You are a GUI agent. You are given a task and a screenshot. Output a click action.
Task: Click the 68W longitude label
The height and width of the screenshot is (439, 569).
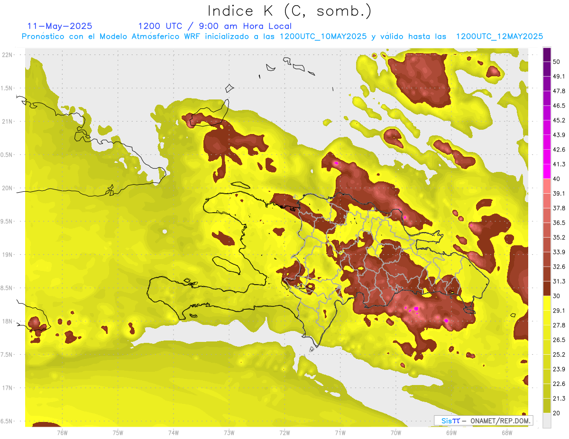(507, 432)
